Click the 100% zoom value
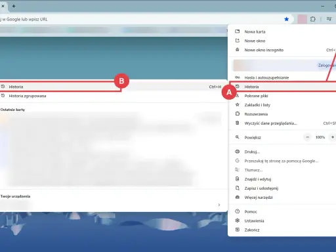This screenshot has height=252, width=336. (320, 137)
